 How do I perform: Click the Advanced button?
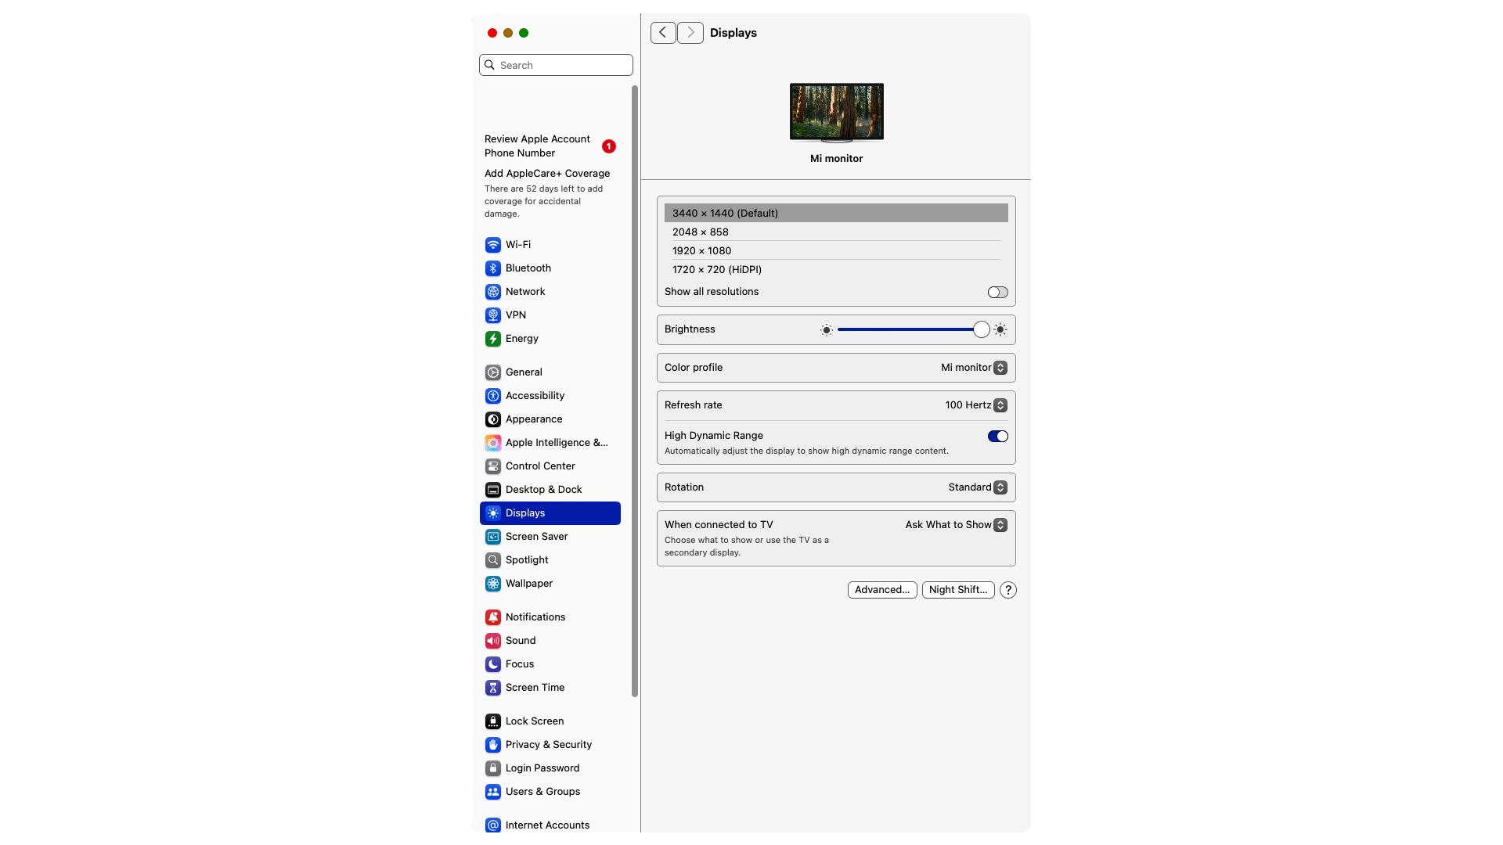881,589
